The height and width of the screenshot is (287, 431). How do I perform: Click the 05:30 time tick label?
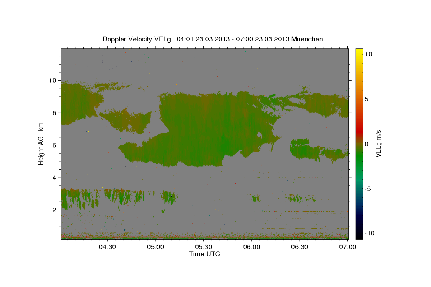203,247
